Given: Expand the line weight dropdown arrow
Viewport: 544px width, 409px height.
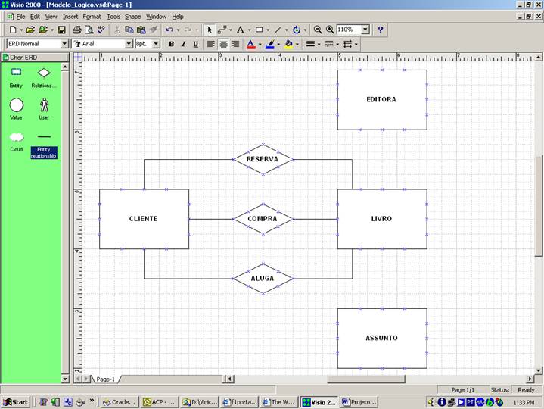Looking at the screenshot, I should point(319,45).
